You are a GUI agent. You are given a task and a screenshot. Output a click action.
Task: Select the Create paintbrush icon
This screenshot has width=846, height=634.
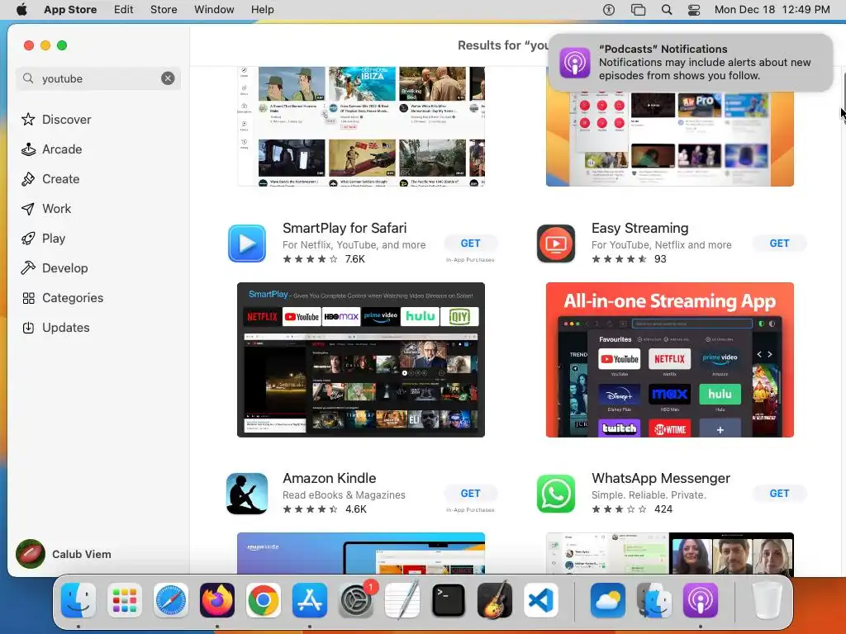[x=28, y=179]
